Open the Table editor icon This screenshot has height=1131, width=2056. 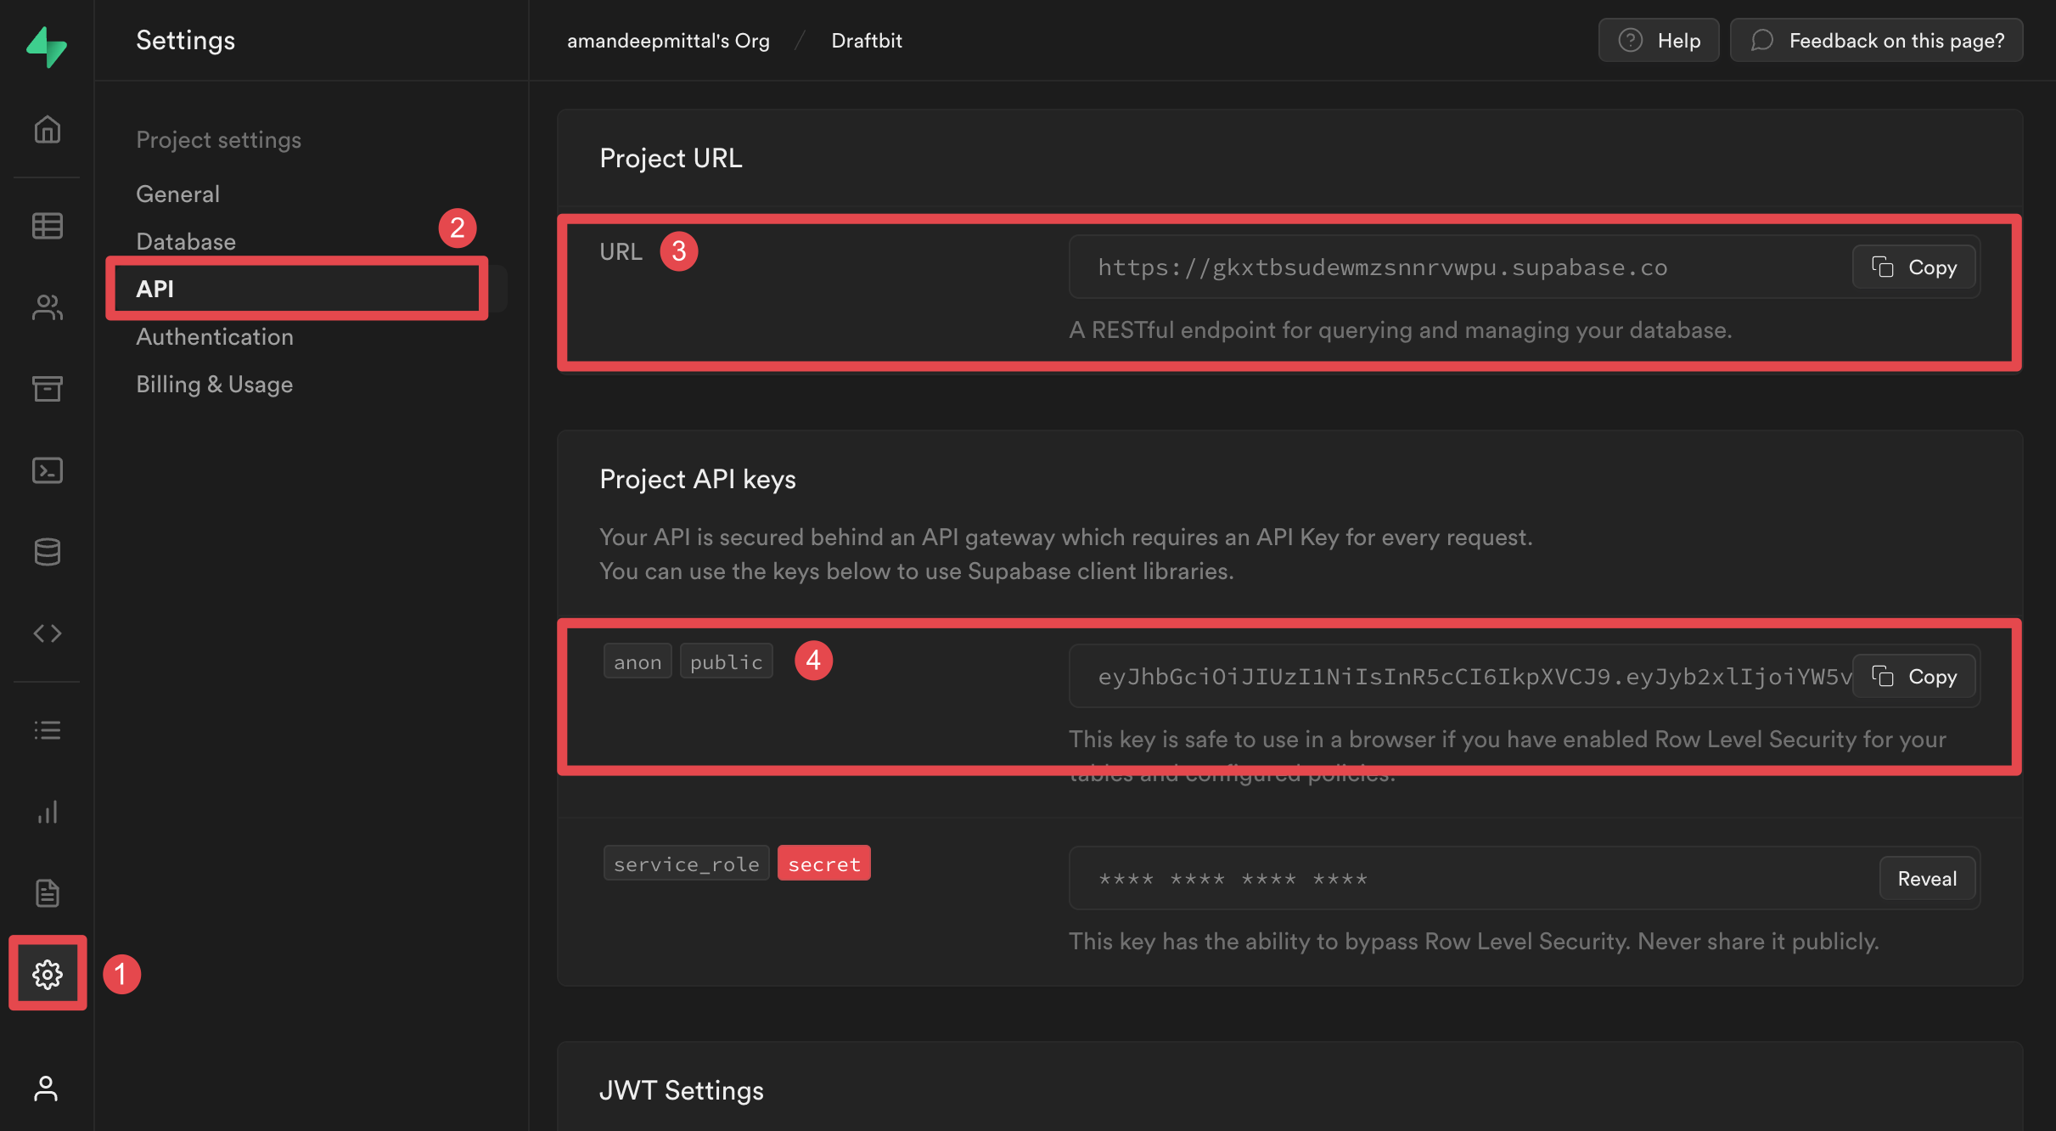pos(47,226)
